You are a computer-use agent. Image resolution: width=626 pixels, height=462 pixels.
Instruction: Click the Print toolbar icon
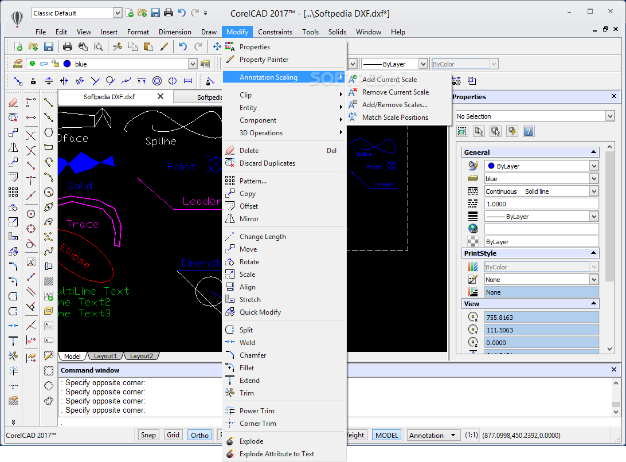tap(68, 47)
